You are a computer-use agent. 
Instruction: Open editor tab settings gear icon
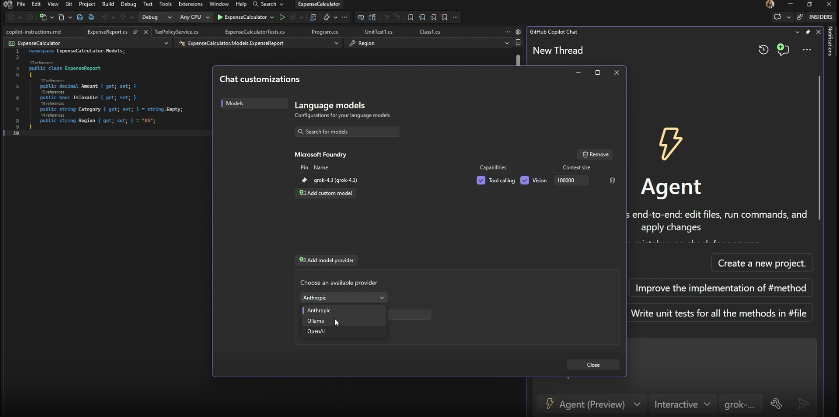coord(518,32)
